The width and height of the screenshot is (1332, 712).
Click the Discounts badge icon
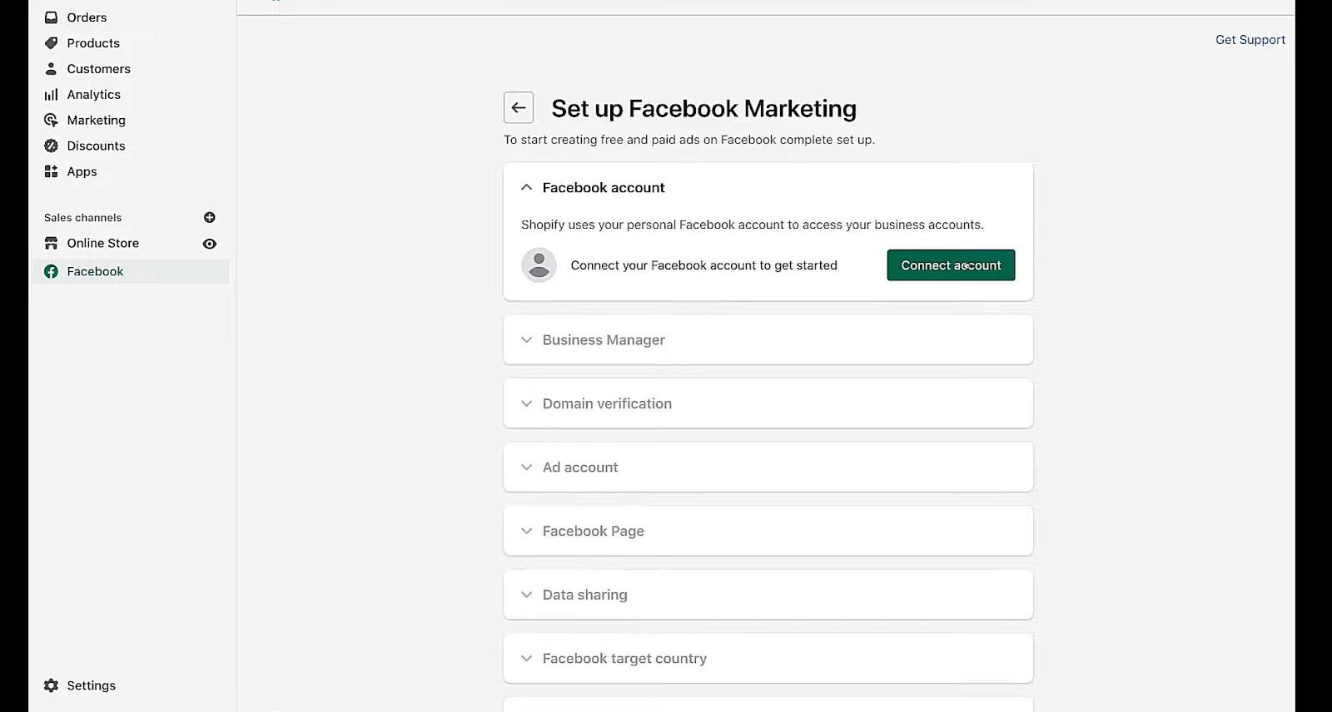(x=51, y=146)
